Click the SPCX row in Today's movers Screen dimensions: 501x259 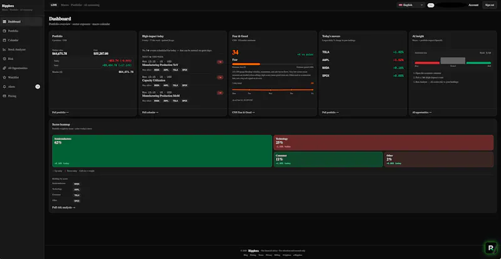[363, 76]
